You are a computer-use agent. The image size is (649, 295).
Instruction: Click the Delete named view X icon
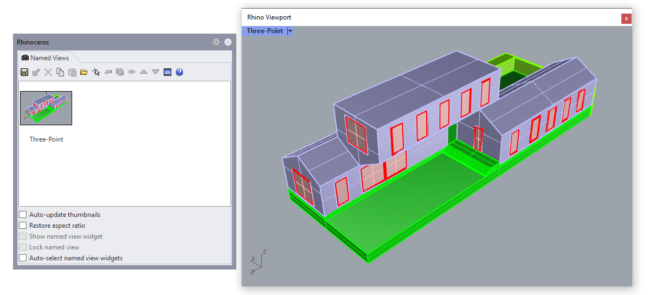tap(48, 72)
